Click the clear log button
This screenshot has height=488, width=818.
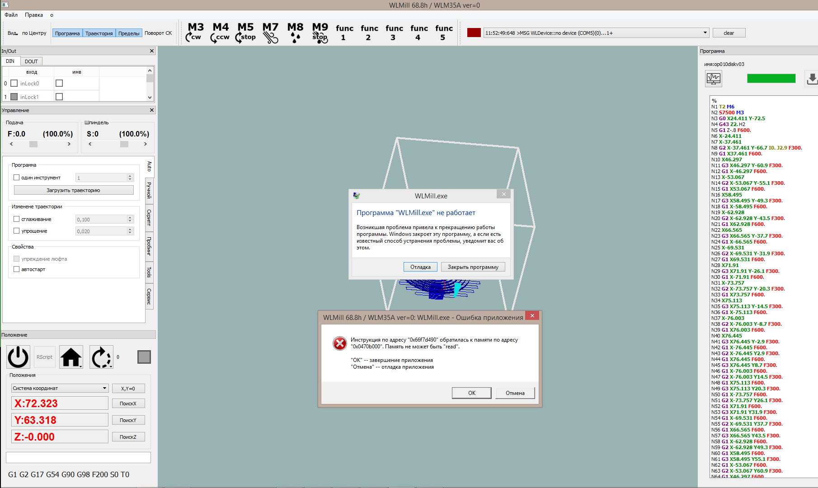pyautogui.click(x=729, y=33)
